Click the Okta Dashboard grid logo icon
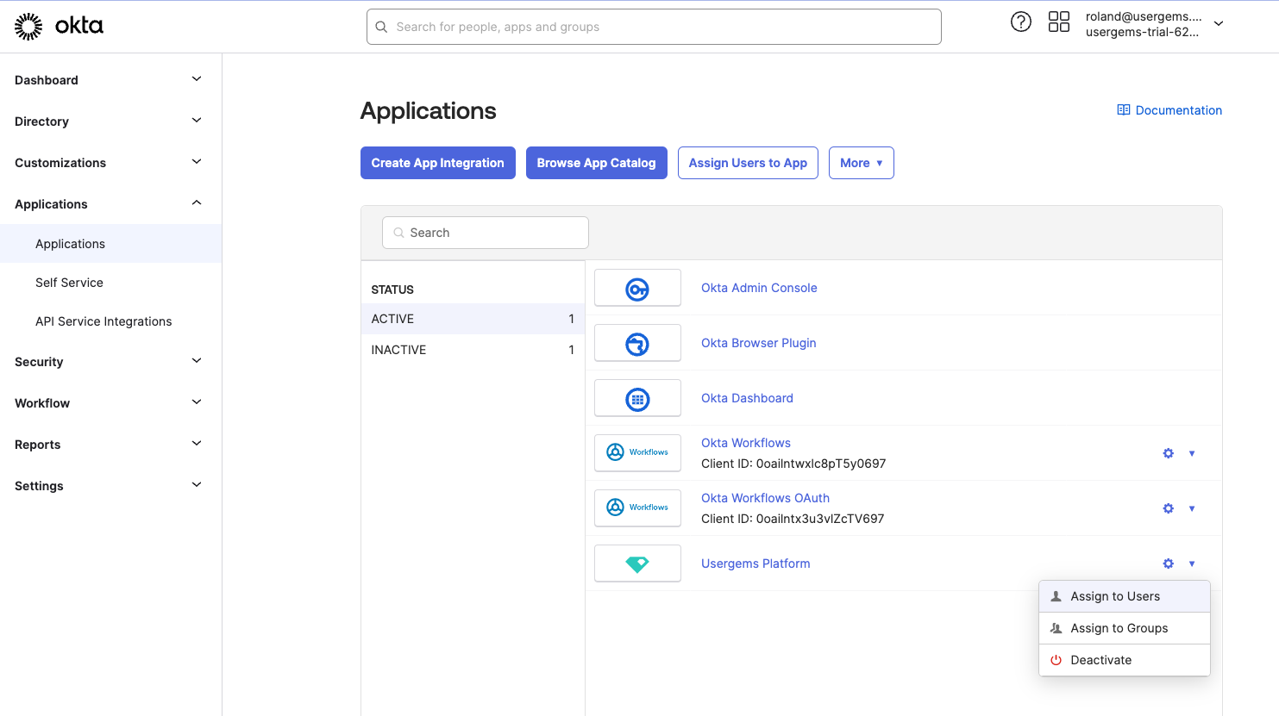 coord(637,399)
